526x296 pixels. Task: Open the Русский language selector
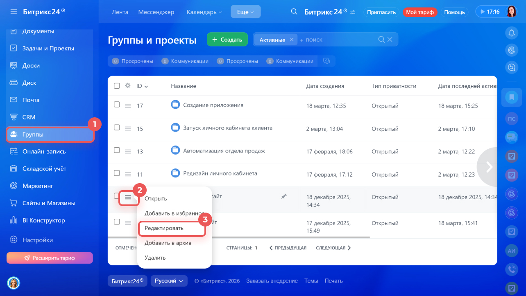pyautogui.click(x=169, y=281)
